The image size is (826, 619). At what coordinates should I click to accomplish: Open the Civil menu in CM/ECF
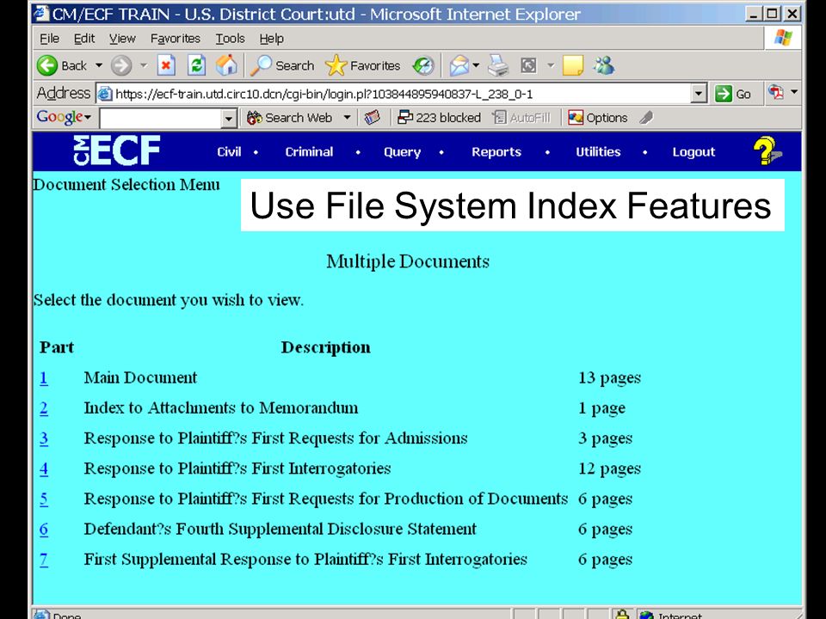point(229,151)
